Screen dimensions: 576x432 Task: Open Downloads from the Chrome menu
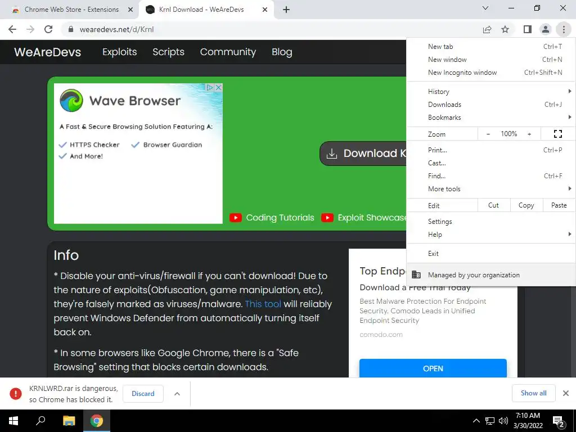pyautogui.click(x=490, y=104)
